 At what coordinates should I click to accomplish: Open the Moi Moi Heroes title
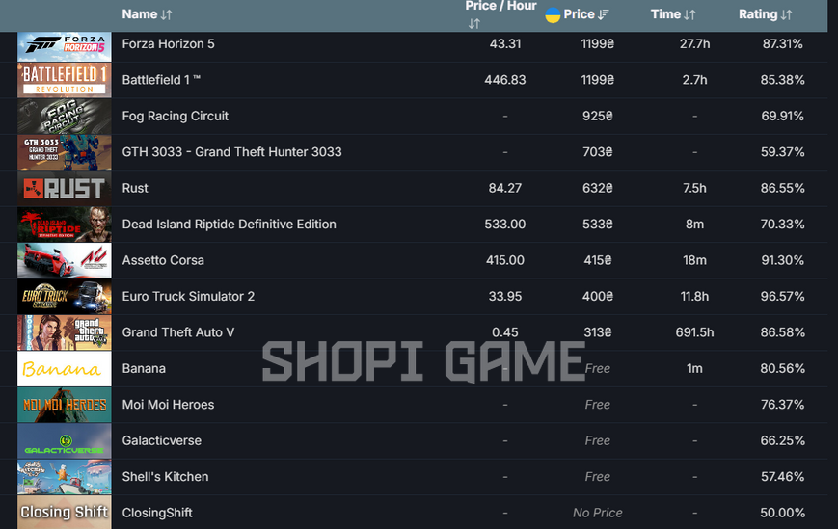coord(168,405)
